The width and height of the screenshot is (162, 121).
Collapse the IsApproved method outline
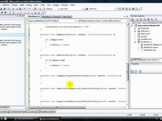(29, 35)
